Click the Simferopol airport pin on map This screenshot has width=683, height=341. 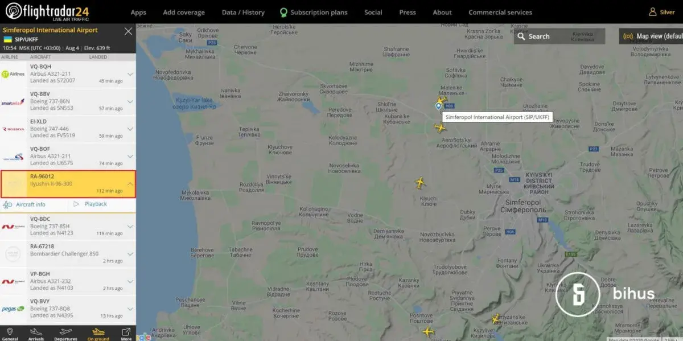(438, 105)
